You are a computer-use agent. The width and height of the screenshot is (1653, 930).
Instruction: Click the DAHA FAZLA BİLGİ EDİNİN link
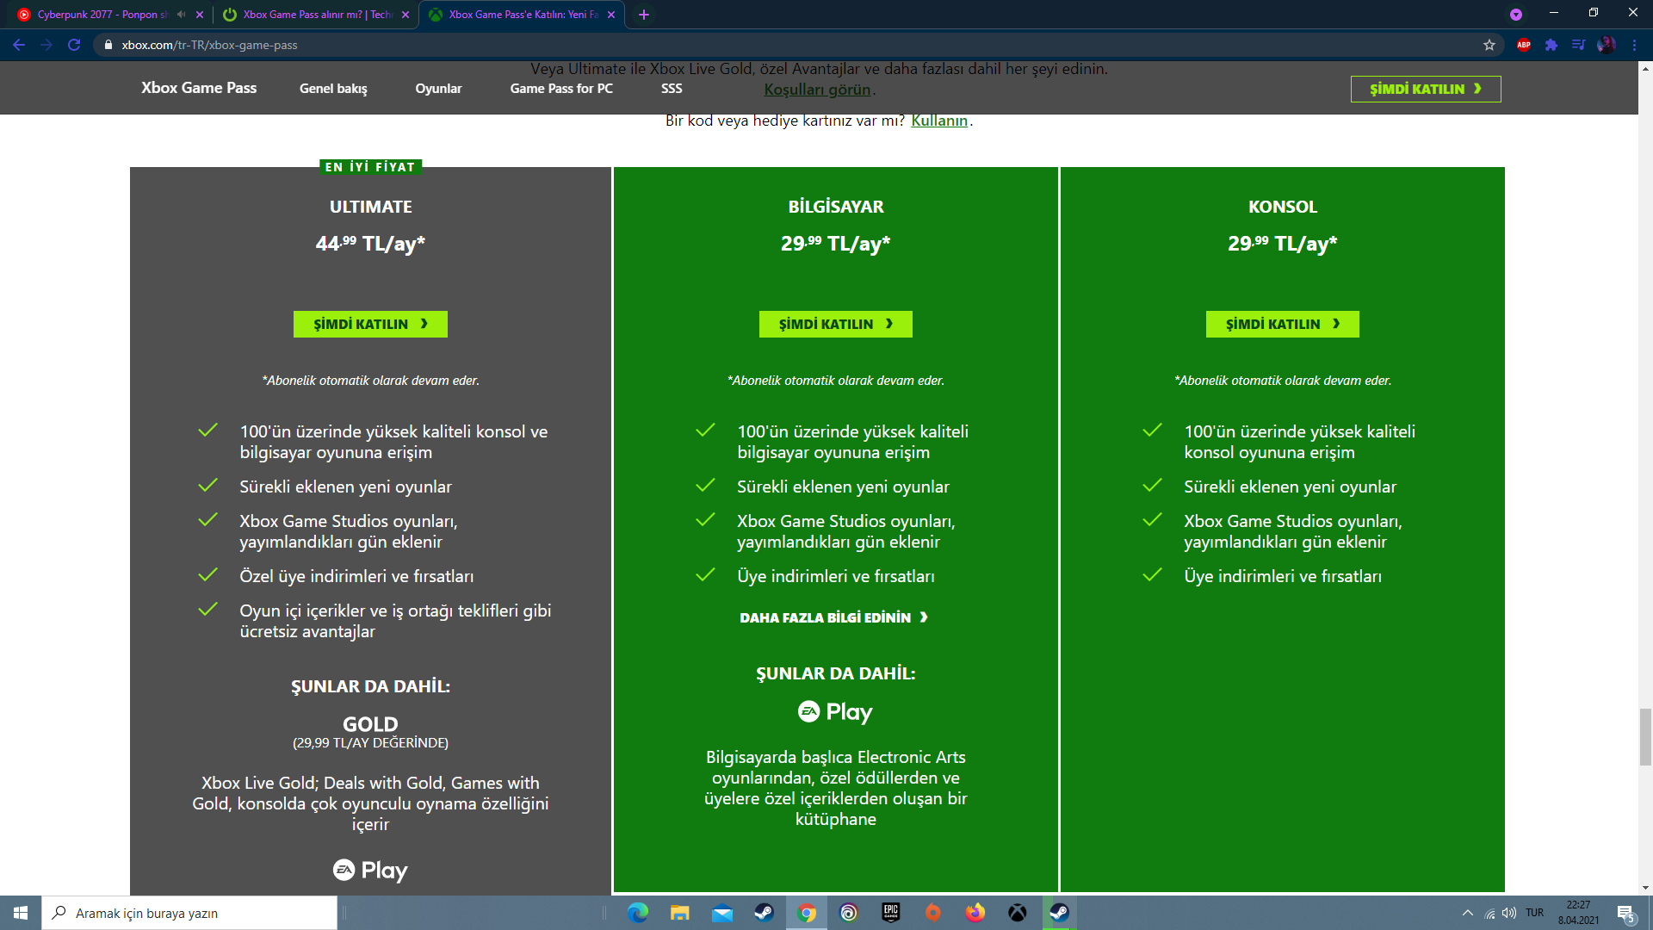[833, 617]
